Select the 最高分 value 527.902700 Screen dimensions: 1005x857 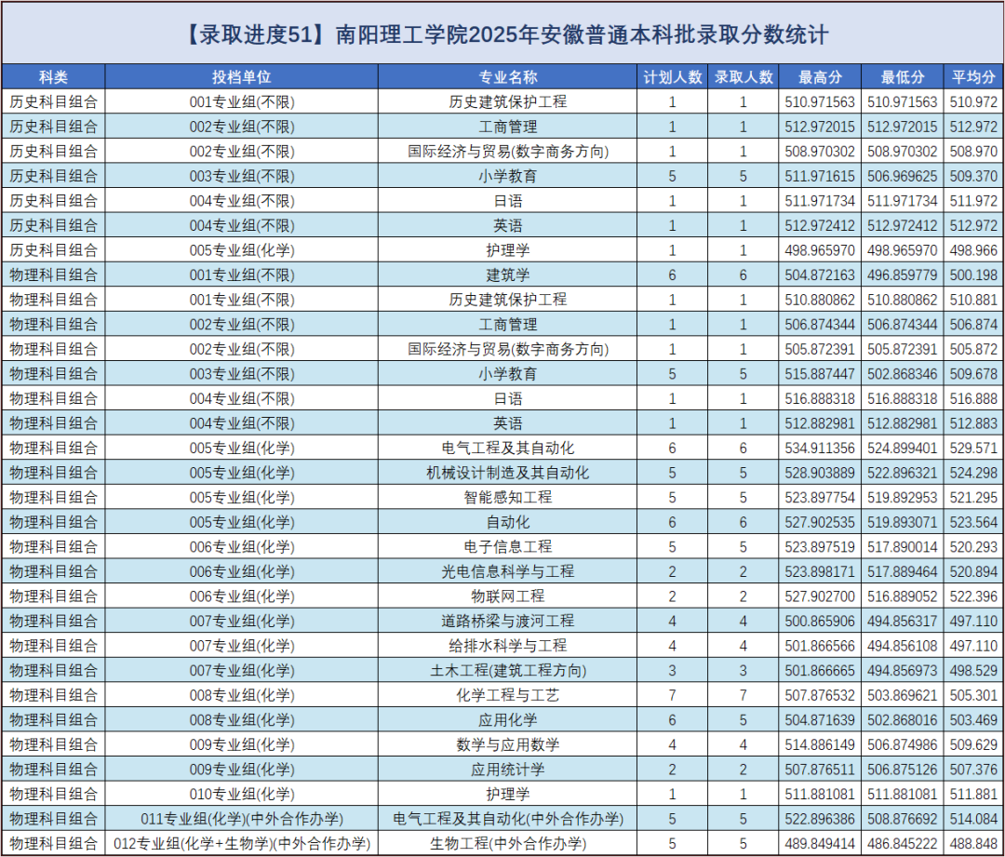pyautogui.click(x=820, y=596)
